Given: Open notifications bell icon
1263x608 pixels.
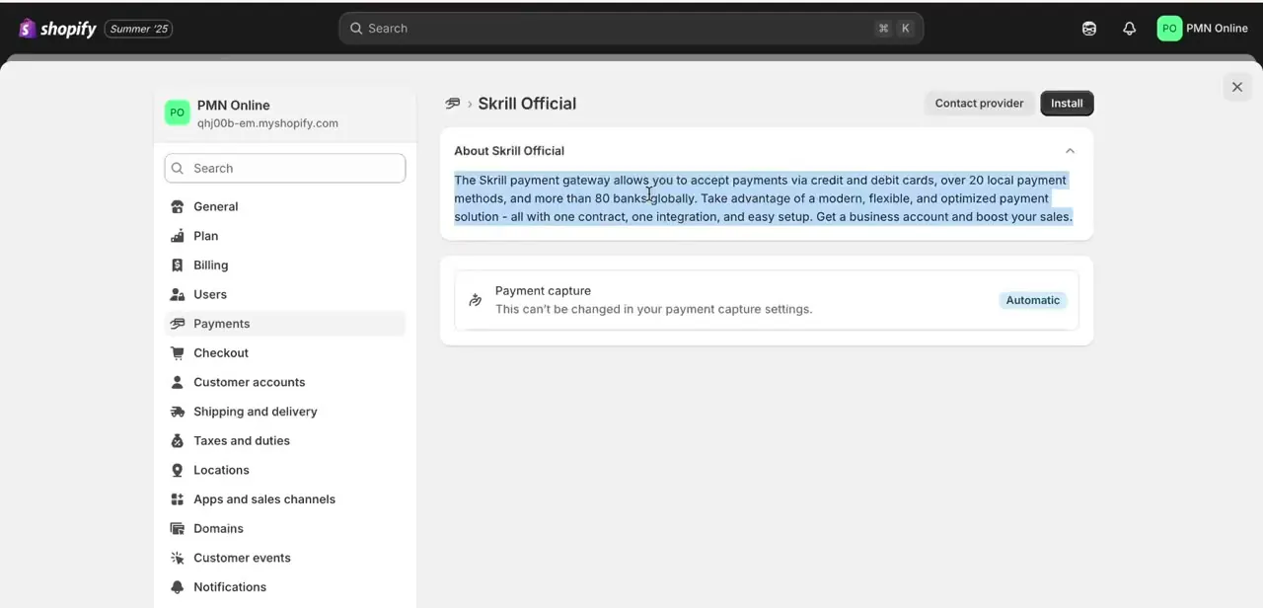Looking at the screenshot, I should 1130,29.
